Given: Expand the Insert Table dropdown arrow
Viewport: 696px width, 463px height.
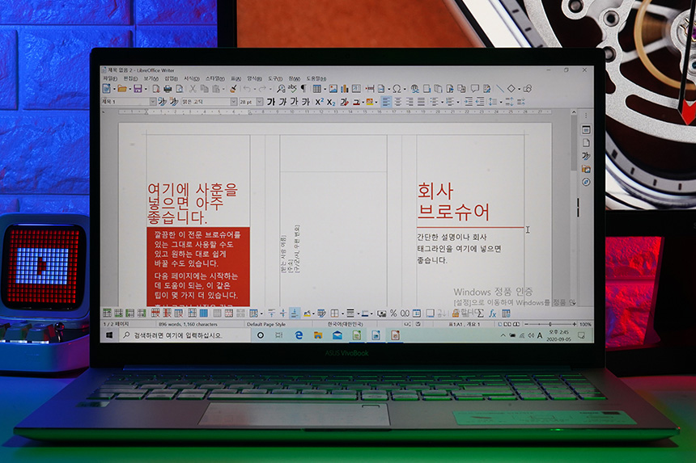Looking at the screenshot, I should [325, 89].
